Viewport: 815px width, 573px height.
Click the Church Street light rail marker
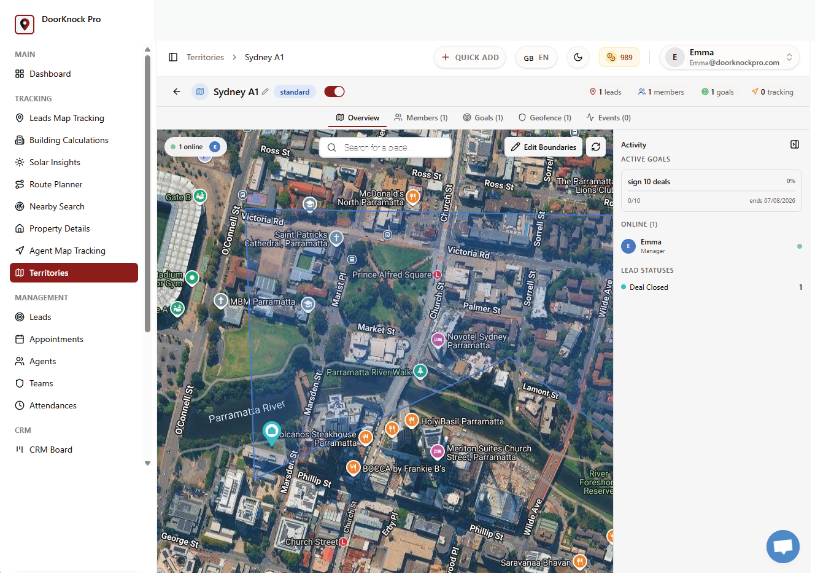click(344, 542)
